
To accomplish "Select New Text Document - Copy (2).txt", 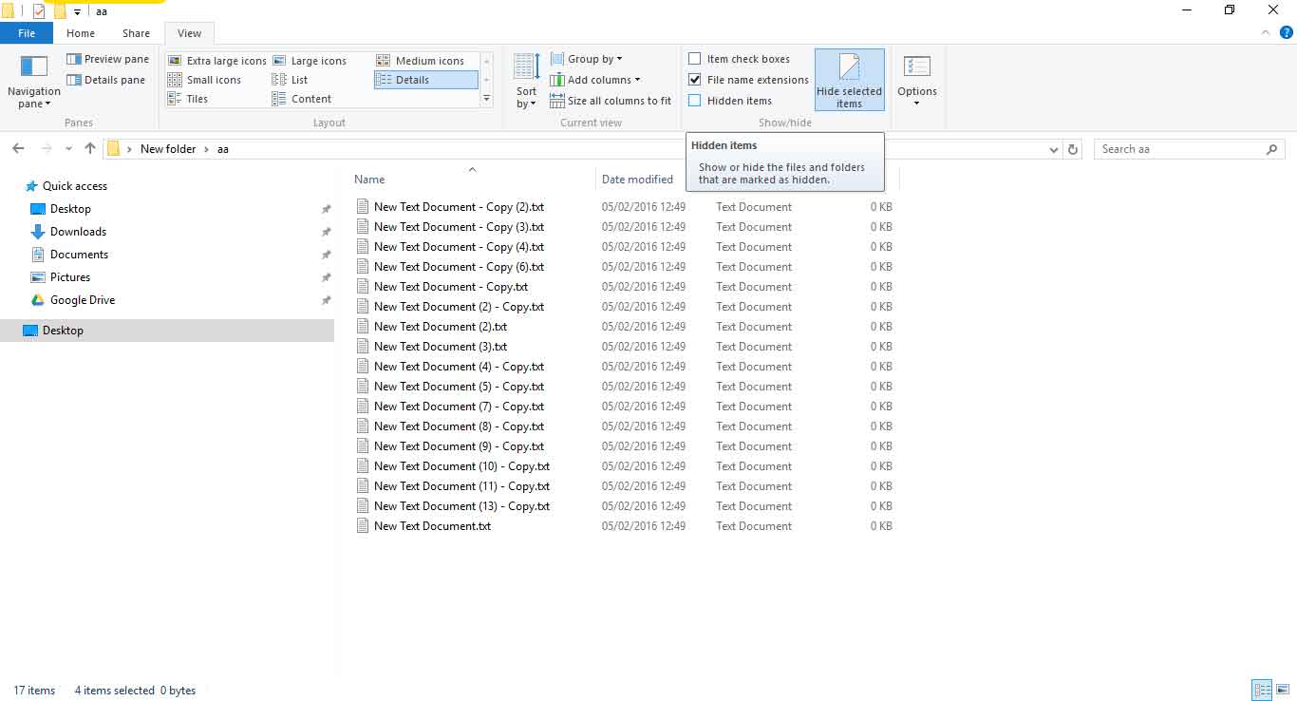I will pyautogui.click(x=459, y=207).
